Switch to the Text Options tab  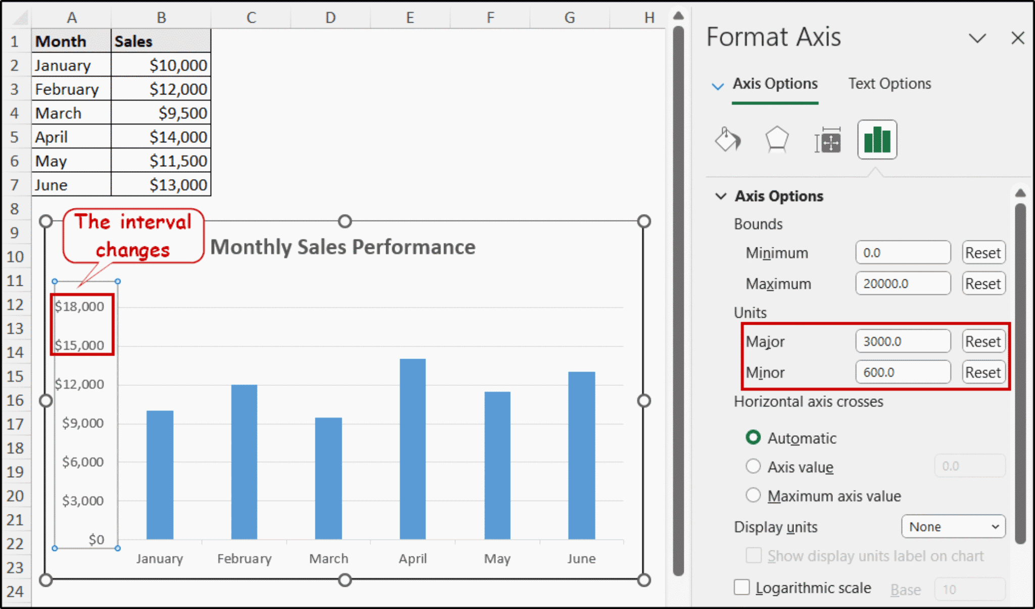click(x=889, y=83)
